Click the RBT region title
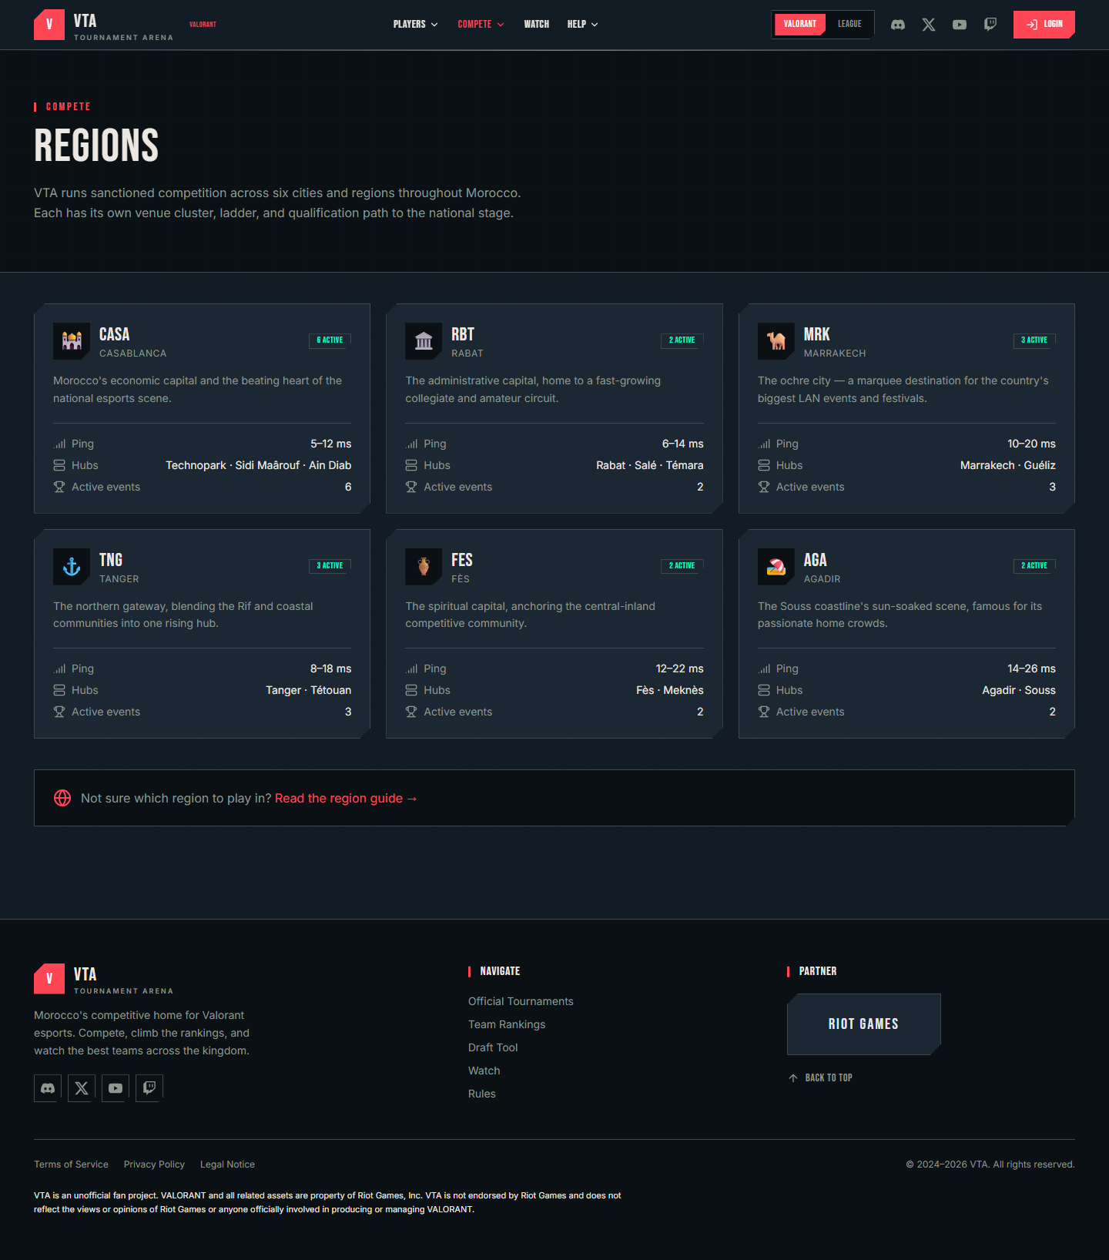 [463, 334]
